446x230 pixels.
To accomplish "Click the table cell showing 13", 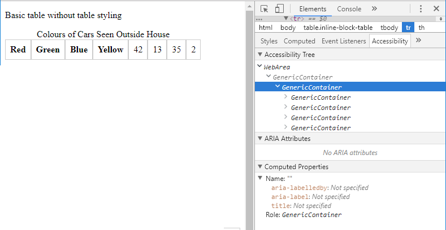I will [157, 50].
